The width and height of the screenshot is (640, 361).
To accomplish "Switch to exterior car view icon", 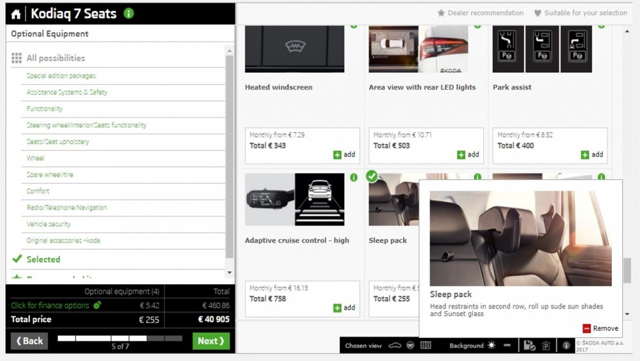I will point(395,346).
